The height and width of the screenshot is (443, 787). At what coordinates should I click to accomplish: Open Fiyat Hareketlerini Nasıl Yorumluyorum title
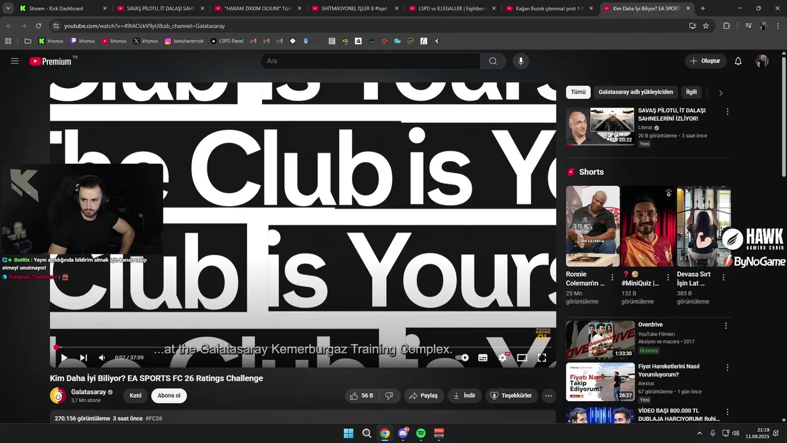[x=668, y=370]
